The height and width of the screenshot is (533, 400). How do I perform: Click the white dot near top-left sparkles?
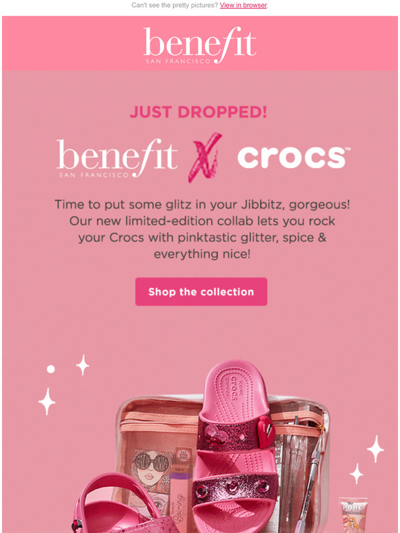coord(51,369)
